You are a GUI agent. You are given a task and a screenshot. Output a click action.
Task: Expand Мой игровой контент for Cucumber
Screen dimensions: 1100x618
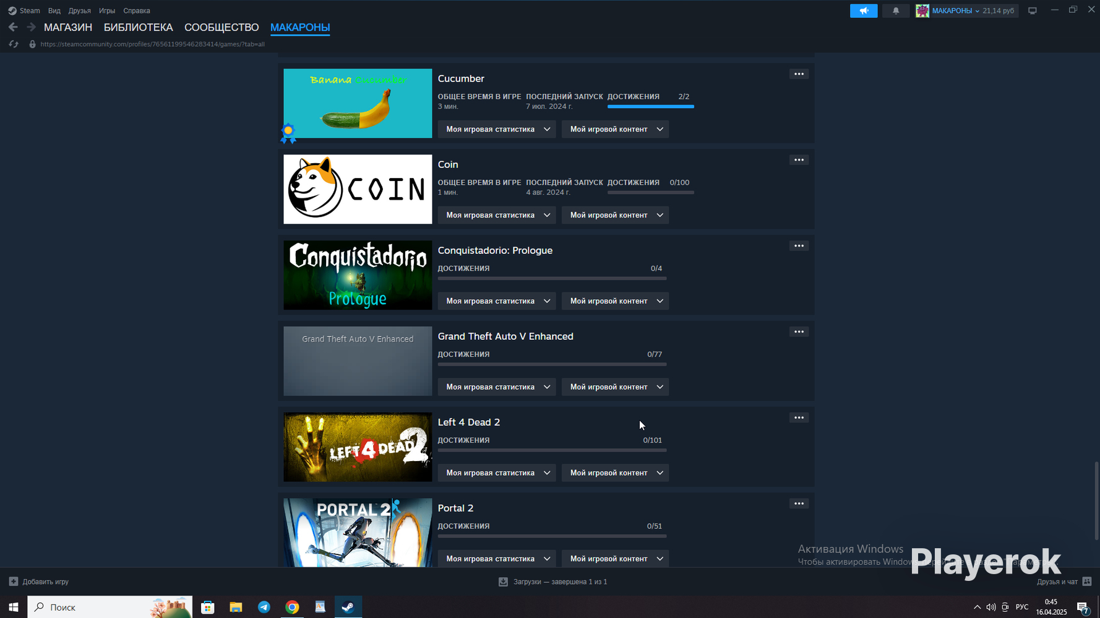point(615,129)
